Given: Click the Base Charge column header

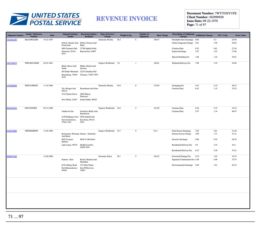Looking at the screenshot, I should [162, 35].
